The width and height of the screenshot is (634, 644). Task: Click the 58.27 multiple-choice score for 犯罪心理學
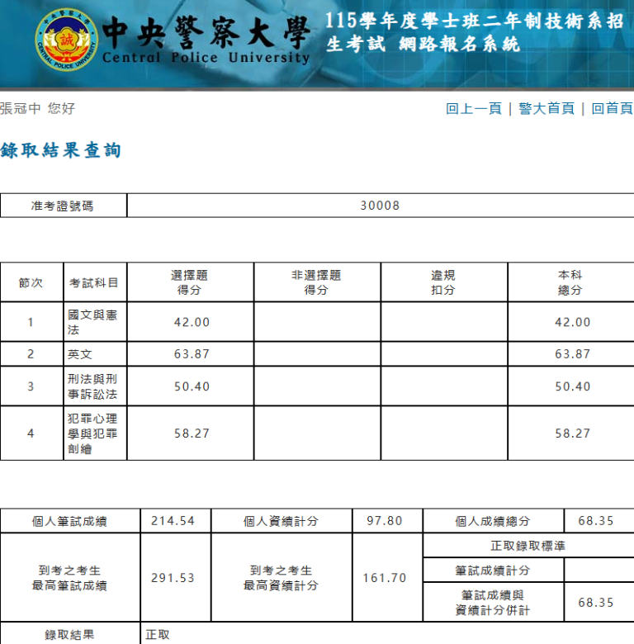pos(192,433)
